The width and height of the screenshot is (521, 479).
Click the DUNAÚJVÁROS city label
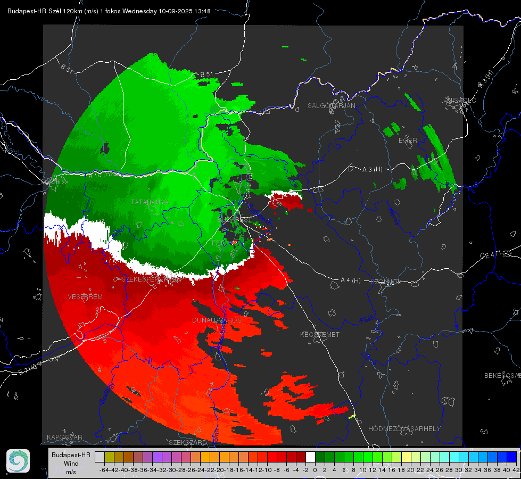pyautogui.click(x=217, y=320)
